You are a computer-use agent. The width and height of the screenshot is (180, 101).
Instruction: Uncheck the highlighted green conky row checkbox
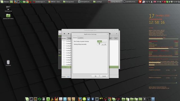pyautogui.click(x=64, y=67)
